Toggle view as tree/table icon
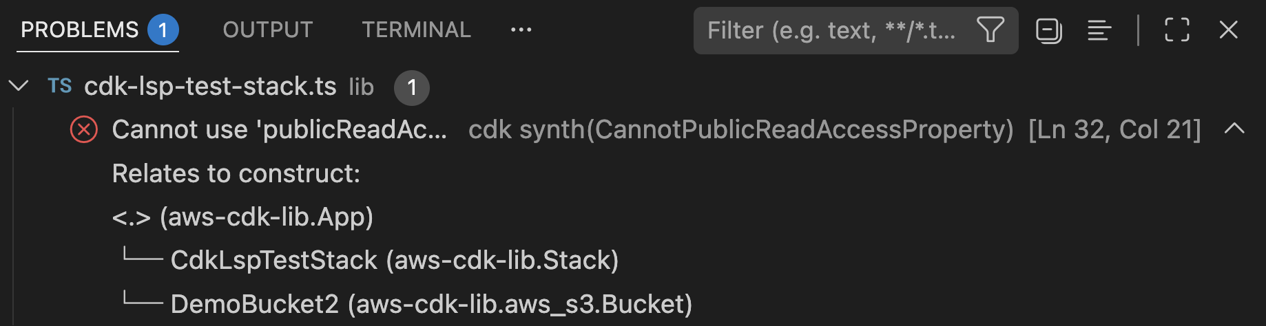Image resolution: width=1266 pixels, height=326 pixels. click(1099, 30)
